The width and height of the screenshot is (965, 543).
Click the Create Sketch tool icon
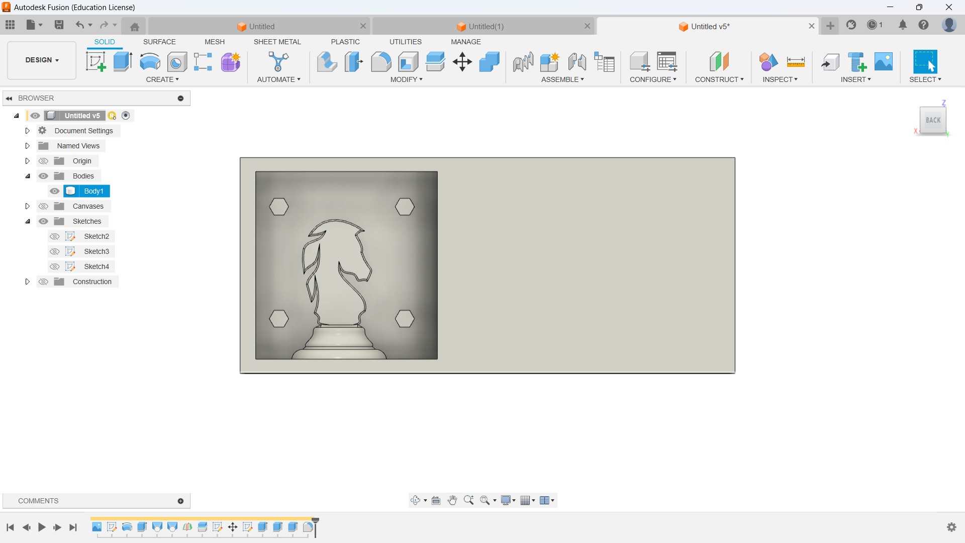pyautogui.click(x=95, y=62)
